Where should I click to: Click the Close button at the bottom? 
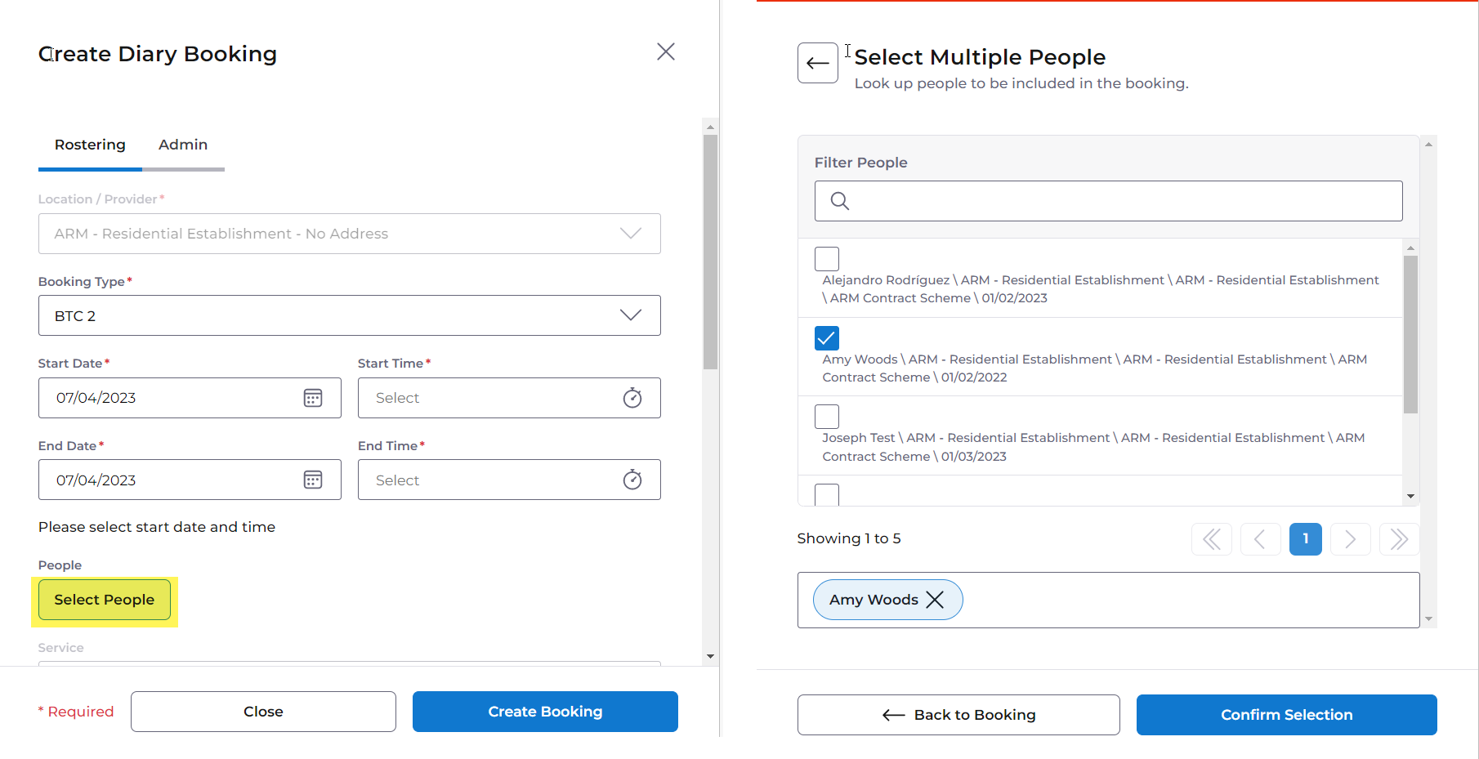click(263, 712)
